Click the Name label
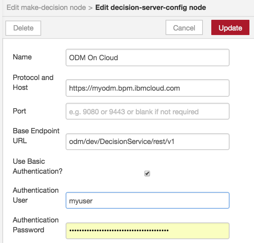Screen dimensions: 254x243 point(22,57)
